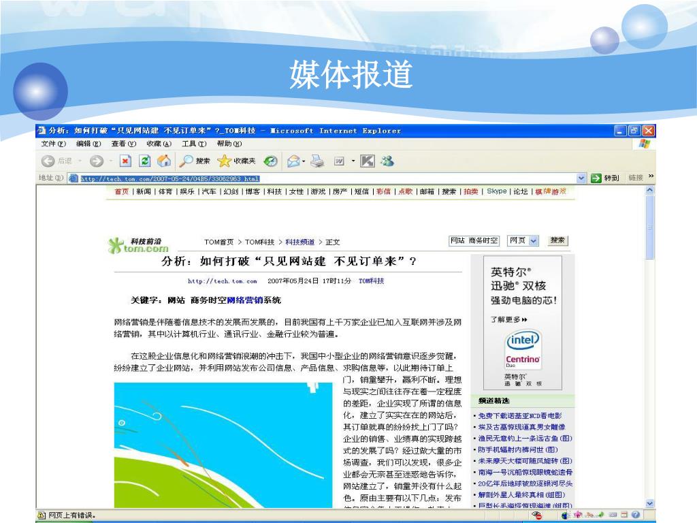This screenshot has width=697, height=523.
Task: Click into the address bar URL field
Action: [328, 179]
